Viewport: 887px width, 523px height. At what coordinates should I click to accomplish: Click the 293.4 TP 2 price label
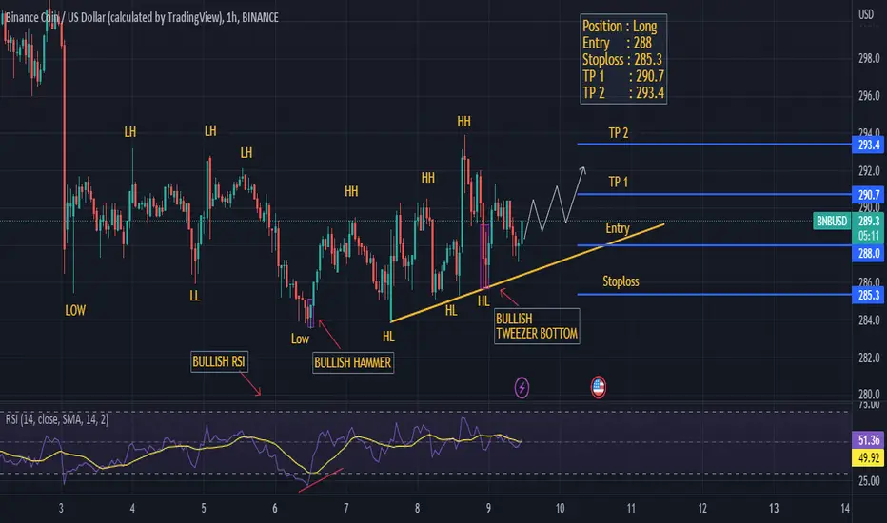point(868,145)
